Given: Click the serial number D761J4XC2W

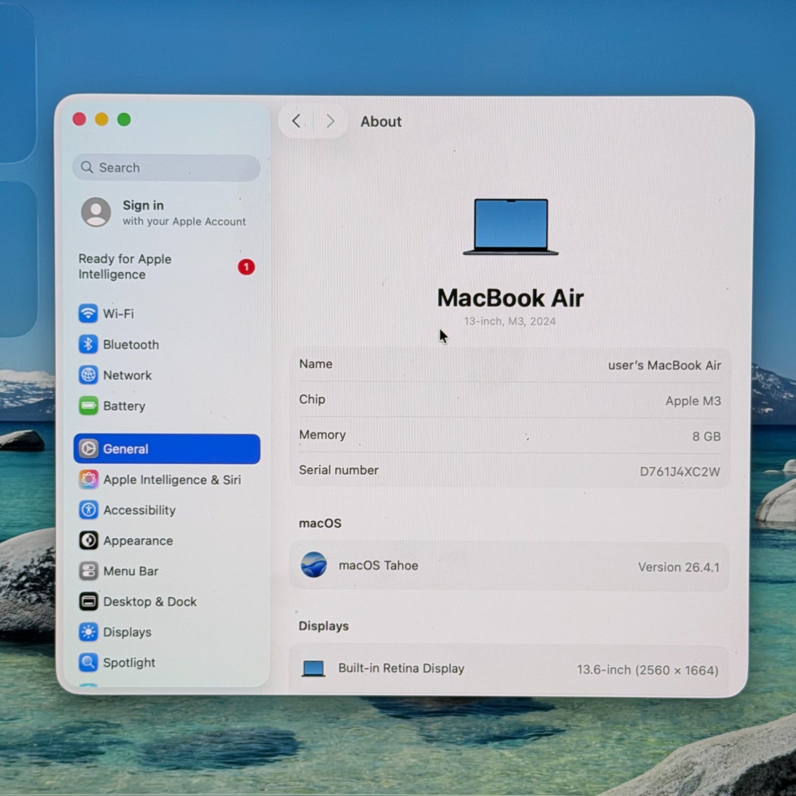Looking at the screenshot, I should pos(680,472).
